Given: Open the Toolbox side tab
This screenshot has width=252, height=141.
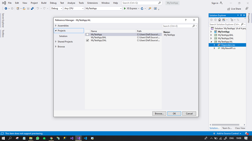Looking at the screenshot, I should click(x=3, y=33).
